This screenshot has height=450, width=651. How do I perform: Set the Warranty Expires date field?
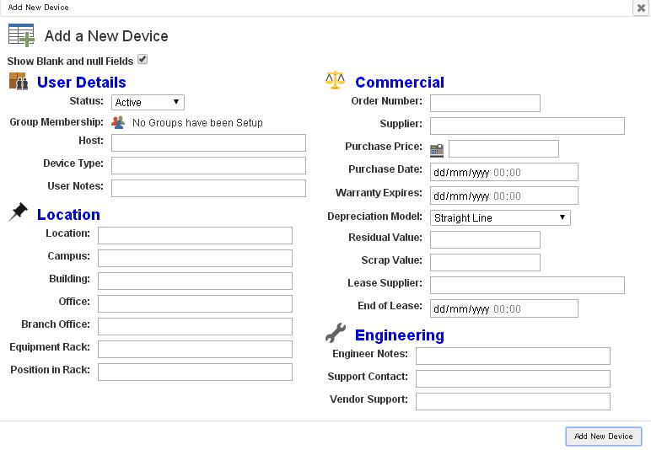(x=504, y=196)
